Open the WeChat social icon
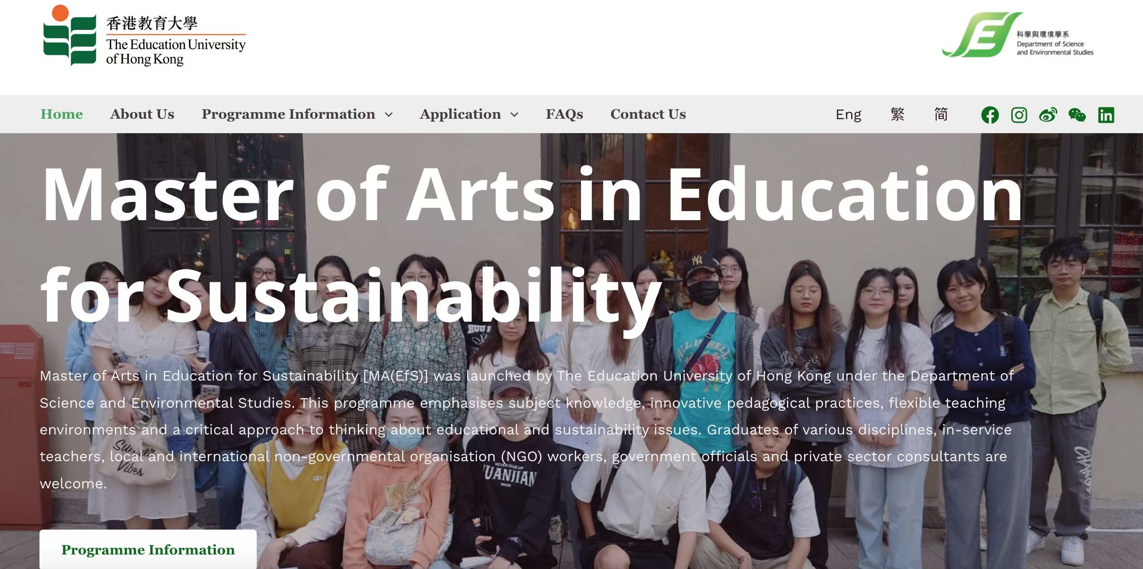 (1077, 115)
